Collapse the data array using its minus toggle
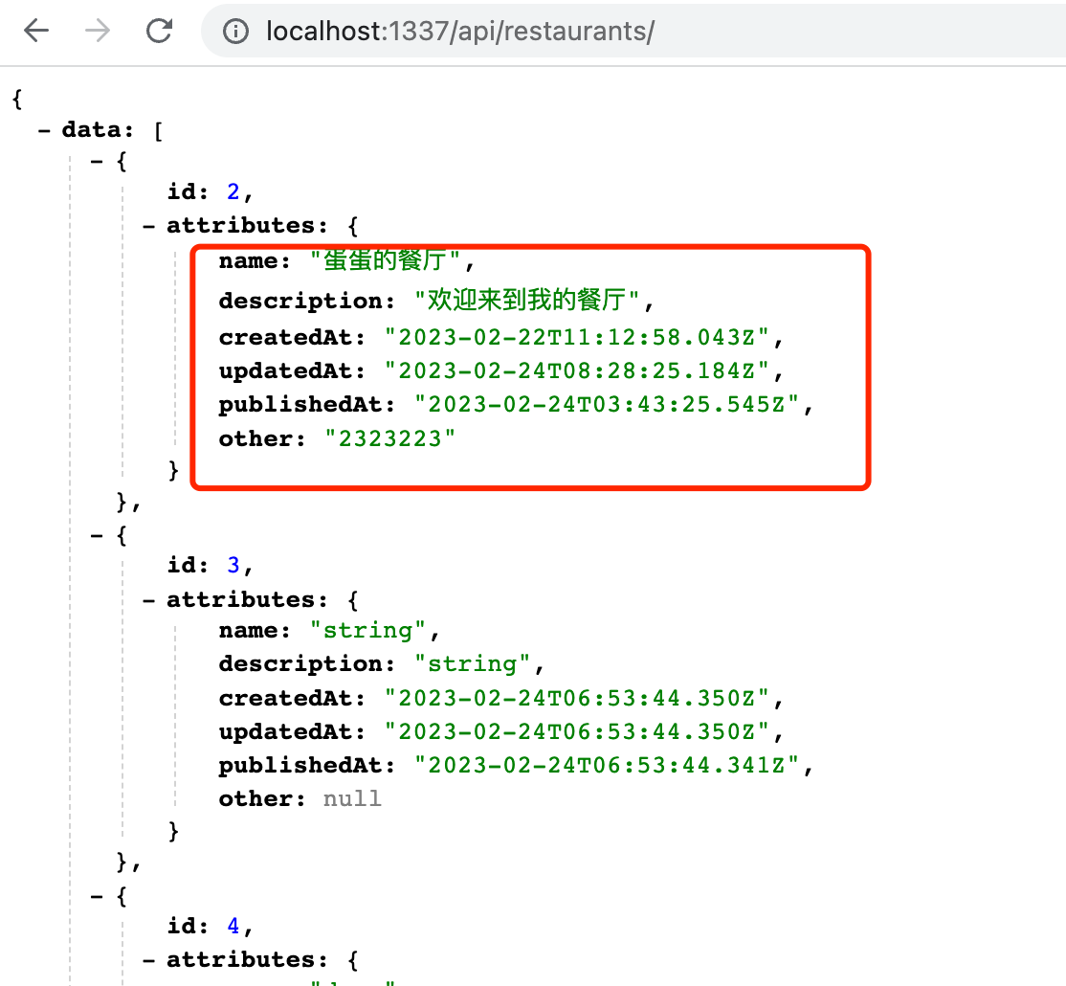This screenshot has height=986, width=1066. pos(42,129)
